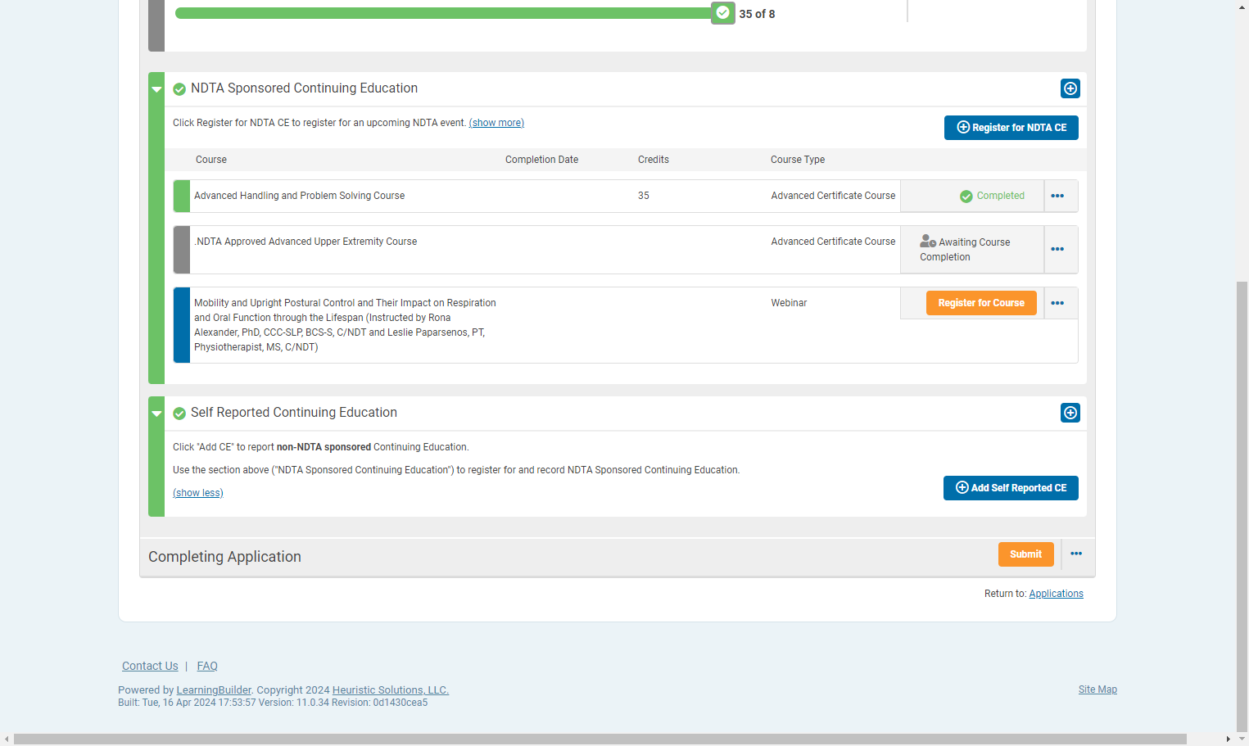
Task: Click Register for NDTA CE button
Action: point(1011,128)
